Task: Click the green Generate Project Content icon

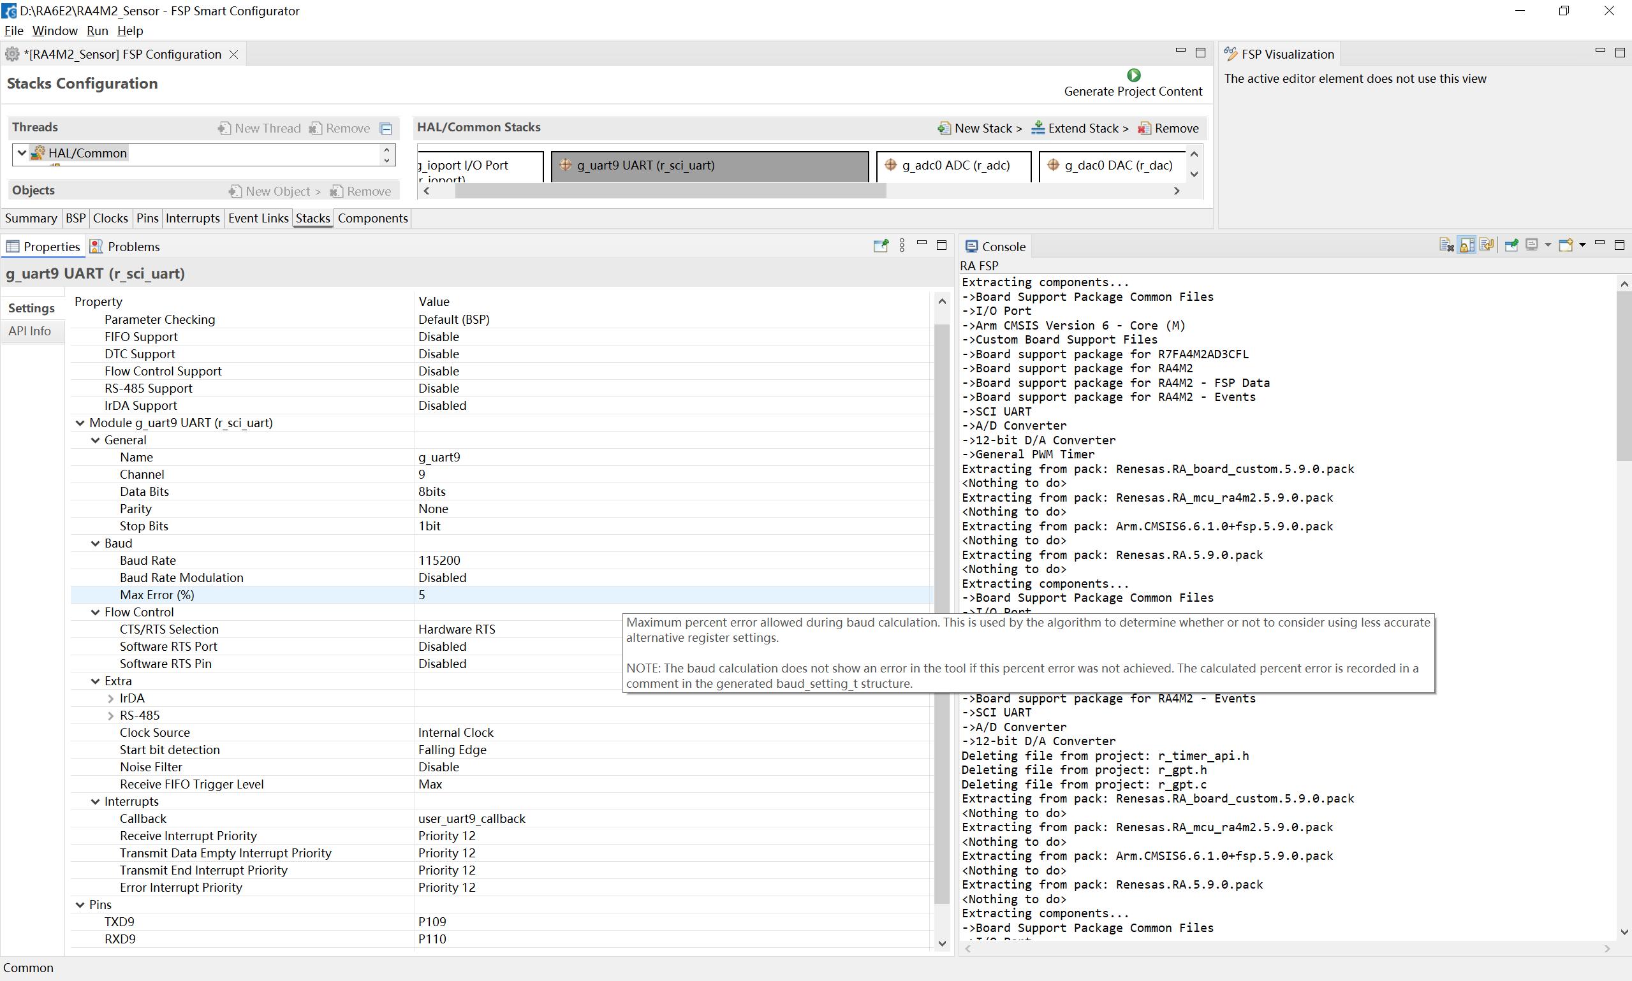Action: tap(1133, 75)
